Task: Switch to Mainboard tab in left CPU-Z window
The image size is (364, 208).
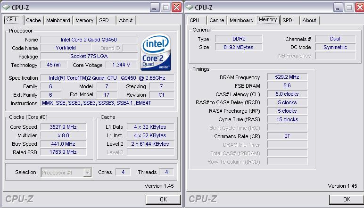Action: (x=58, y=20)
